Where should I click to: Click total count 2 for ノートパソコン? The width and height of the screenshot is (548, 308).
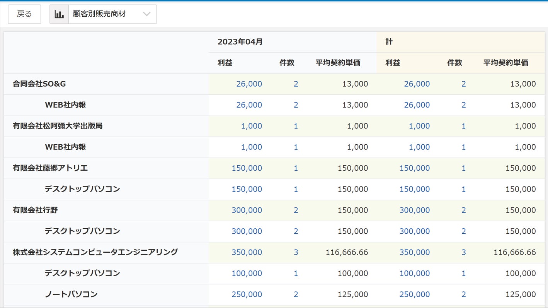(x=463, y=294)
